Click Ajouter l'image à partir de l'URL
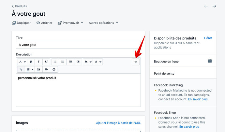Image resolution: width=225 pixels, height=132 pixels. [x=118, y=123]
